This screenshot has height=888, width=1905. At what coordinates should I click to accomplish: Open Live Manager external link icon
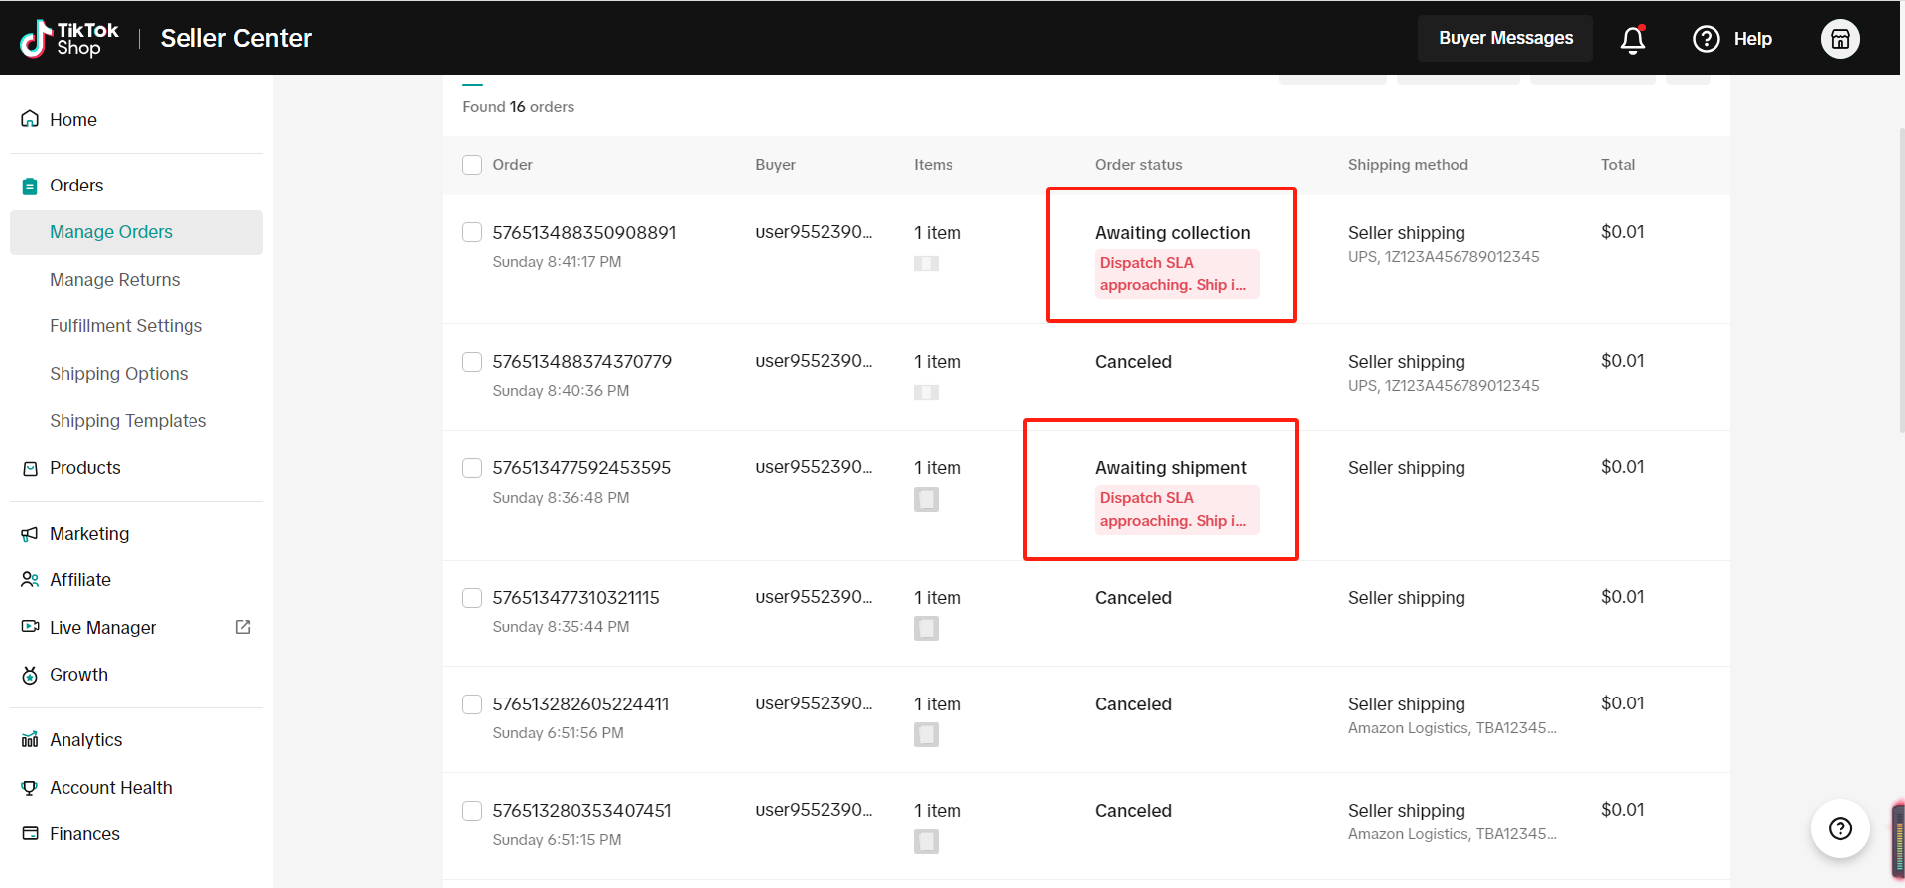pyautogui.click(x=243, y=627)
